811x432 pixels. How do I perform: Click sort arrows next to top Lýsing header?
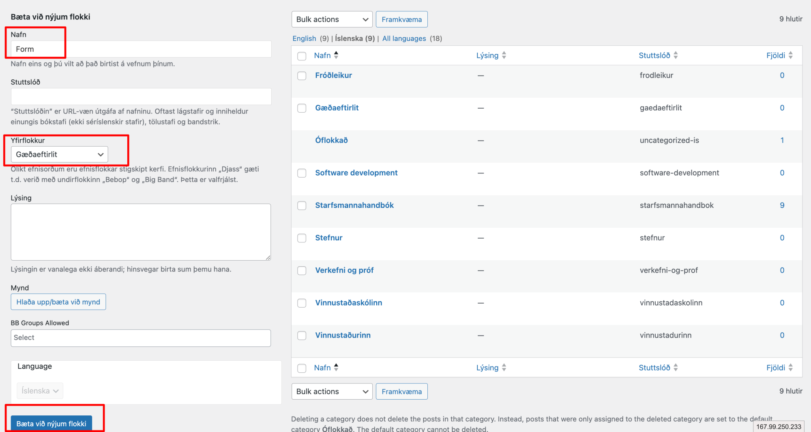click(x=504, y=55)
